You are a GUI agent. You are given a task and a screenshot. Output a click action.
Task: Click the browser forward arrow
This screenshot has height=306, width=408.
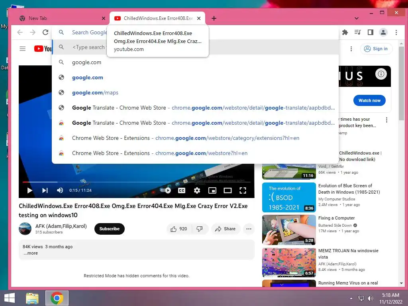[x=33, y=32]
